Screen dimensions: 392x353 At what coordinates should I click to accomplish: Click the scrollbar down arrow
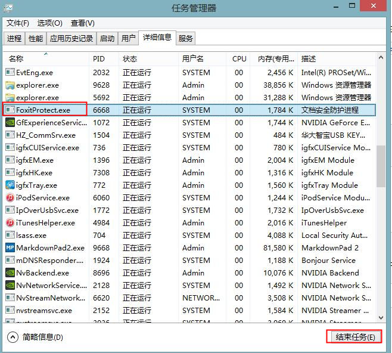point(381,318)
